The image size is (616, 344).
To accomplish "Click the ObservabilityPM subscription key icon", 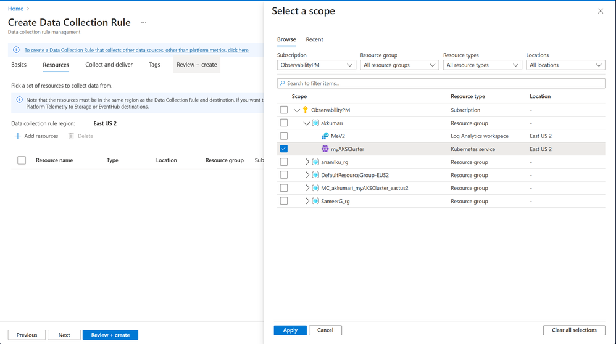I will (x=305, y=110).
